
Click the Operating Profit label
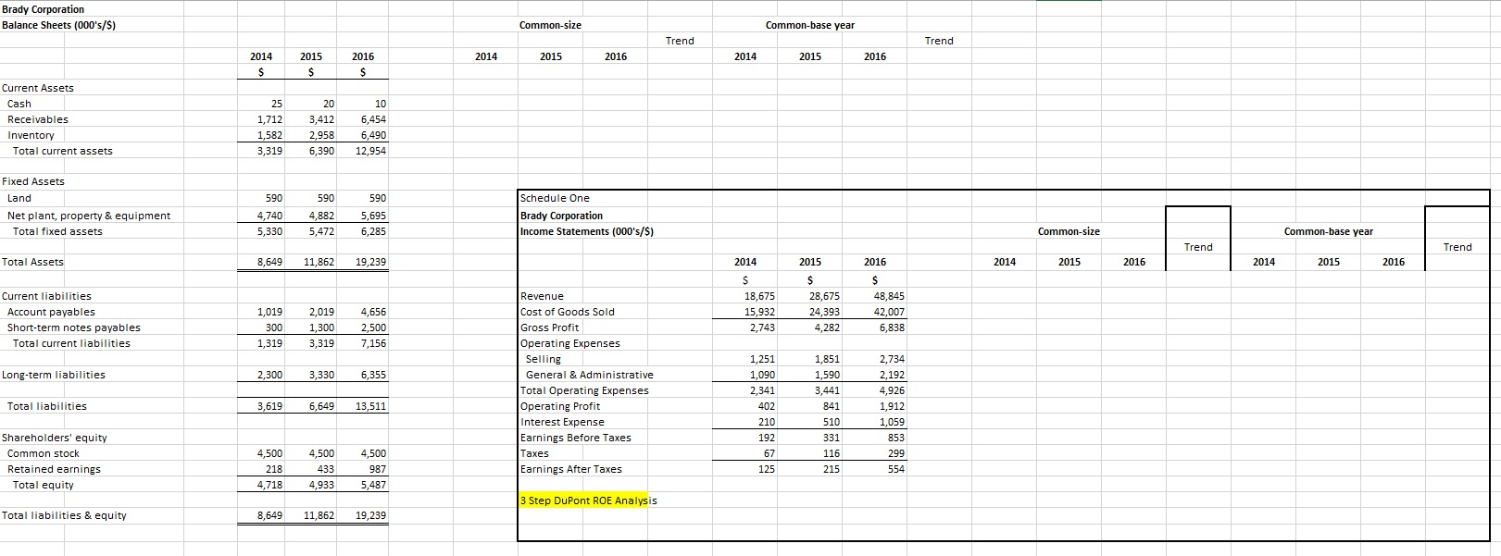point(560,406)
